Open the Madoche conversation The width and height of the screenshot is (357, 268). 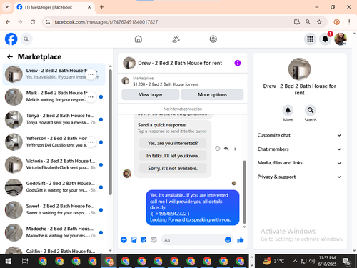pos(54,232)
